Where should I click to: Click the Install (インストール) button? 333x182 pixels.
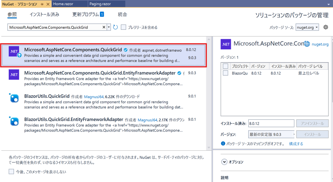click(x=312, y=134)
